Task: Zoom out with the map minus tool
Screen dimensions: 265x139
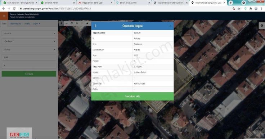Action: (x=66, y=23)
